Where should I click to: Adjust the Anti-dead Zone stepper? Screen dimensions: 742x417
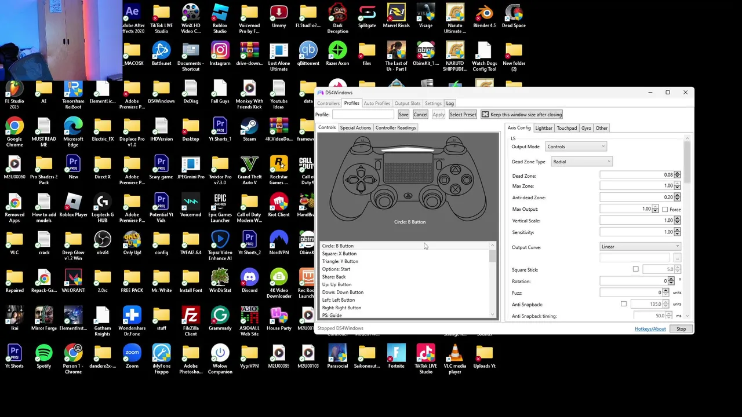point(677,197)
